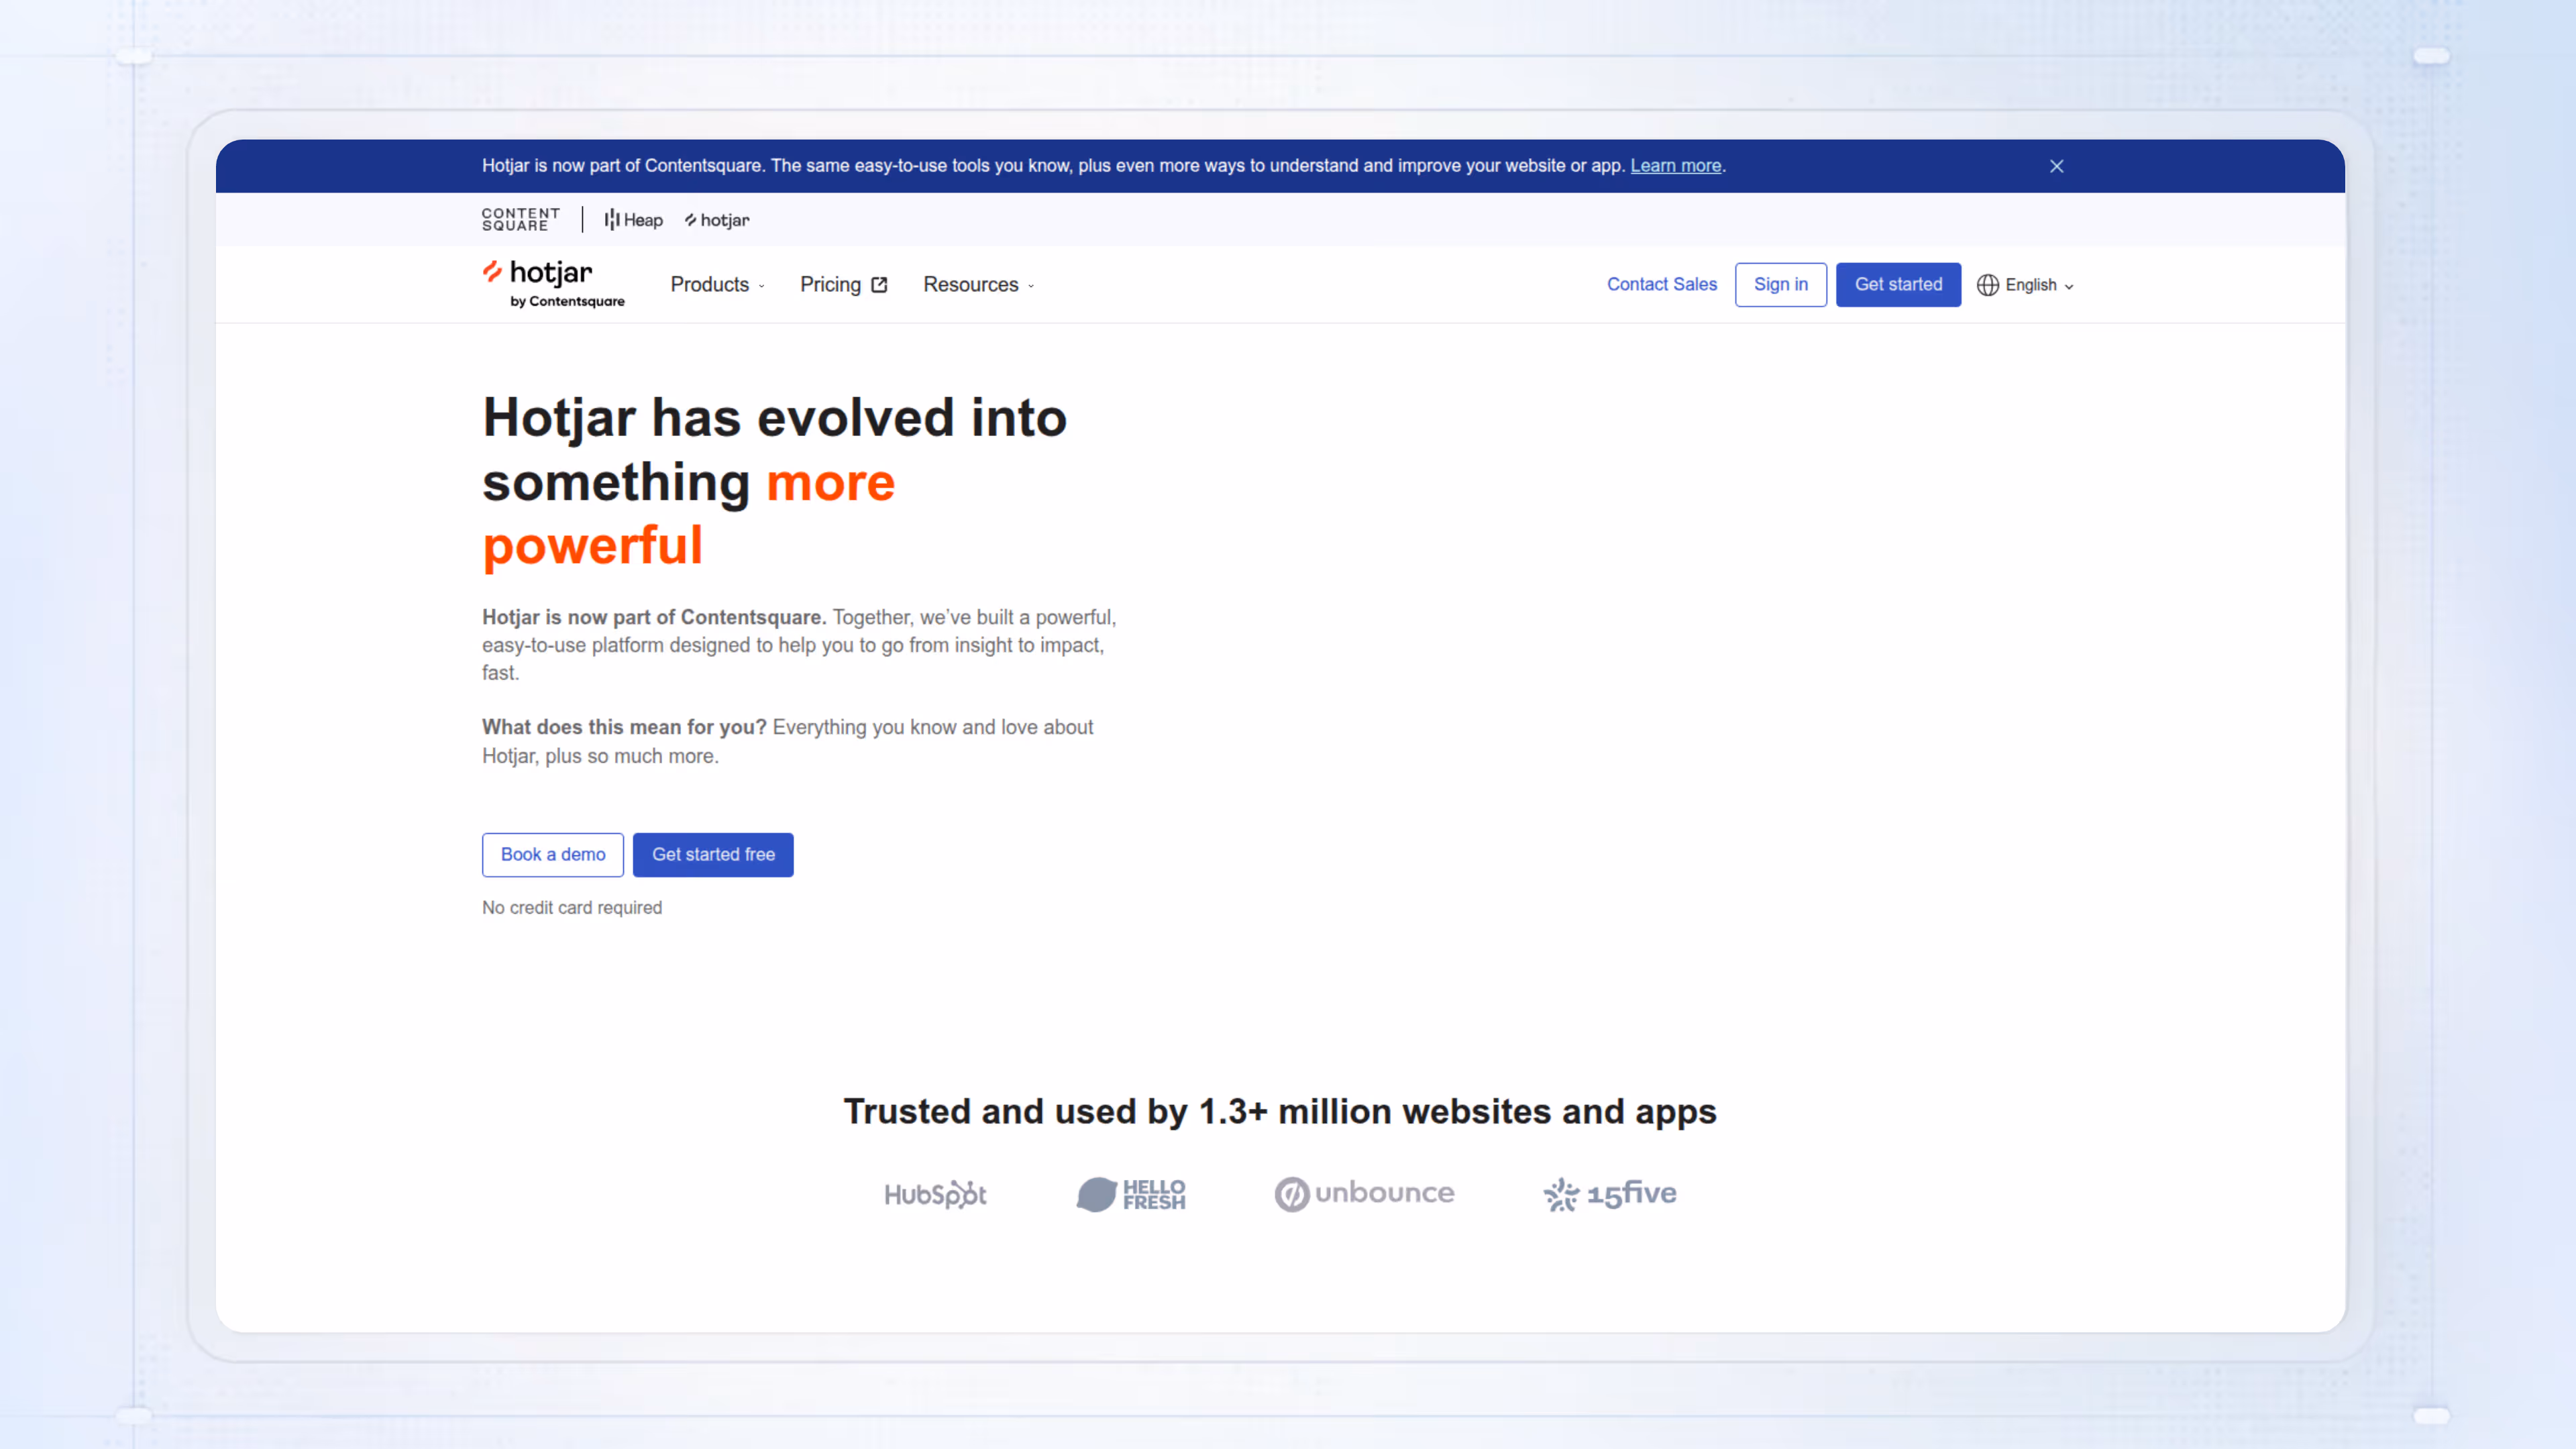2576x1449 pixels.
Task: Expand the Resources dropdown menu
Action: pyautogui.click(x=978, y=285)
